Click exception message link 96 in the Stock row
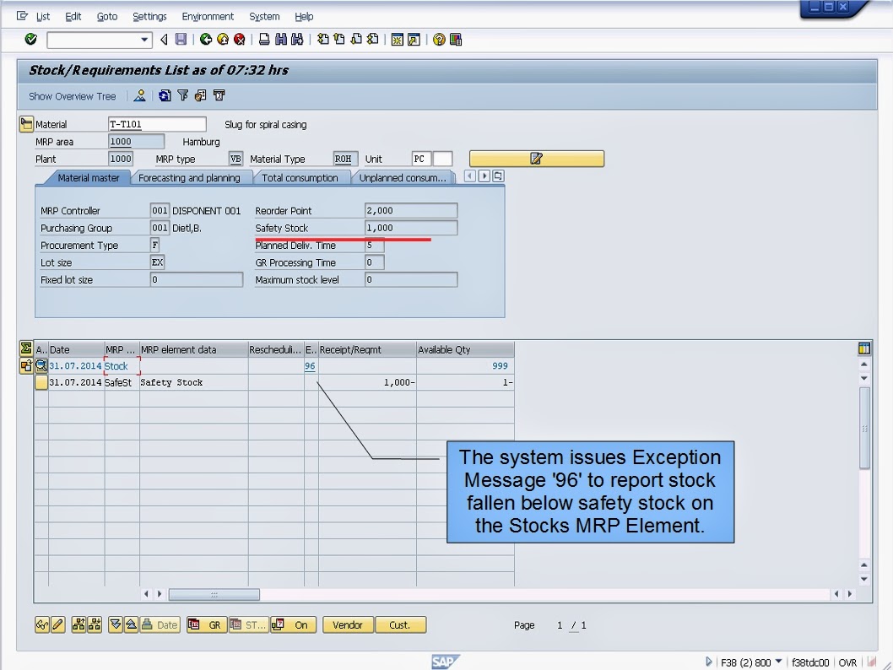Screen dimensions: 893x670 click(310, 365)
